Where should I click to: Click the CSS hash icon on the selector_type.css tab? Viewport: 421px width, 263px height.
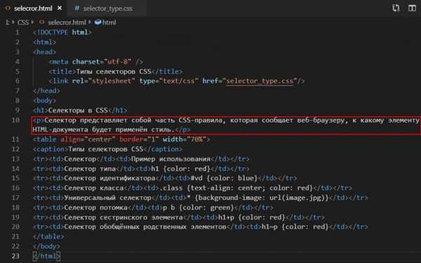click(76, 8)
